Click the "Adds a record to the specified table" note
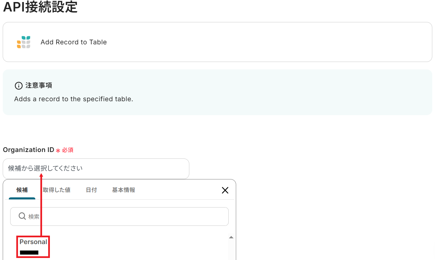The height and width of the screenshot is (260, 435). click(x=74, y=99)
